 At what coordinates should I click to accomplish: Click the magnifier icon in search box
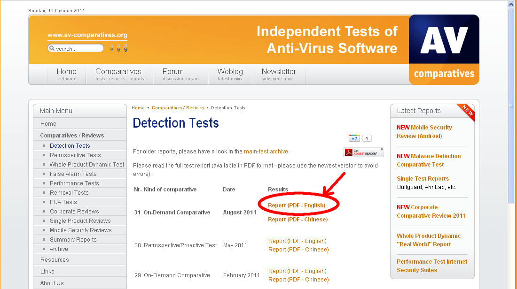tap(52, 49)
